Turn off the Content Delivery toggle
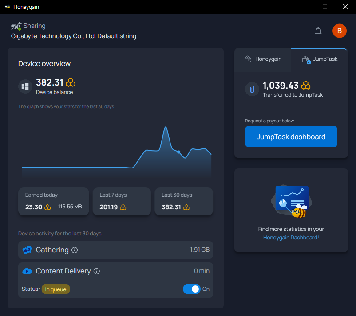Image resolution: width=356 pixels, height=316 pixels. pos(192,289)
